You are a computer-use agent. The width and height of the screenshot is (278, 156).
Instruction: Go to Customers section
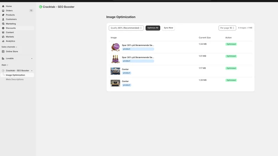(x=17, y=19)
